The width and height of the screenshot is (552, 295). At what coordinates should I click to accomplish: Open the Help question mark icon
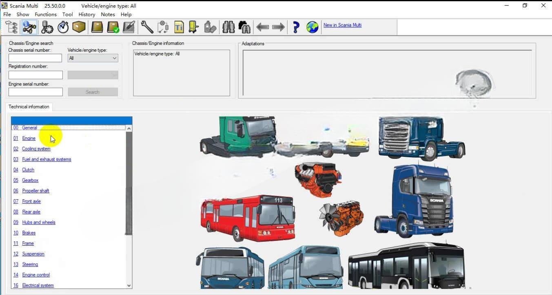pyautogui.click(x=295, y=26)
